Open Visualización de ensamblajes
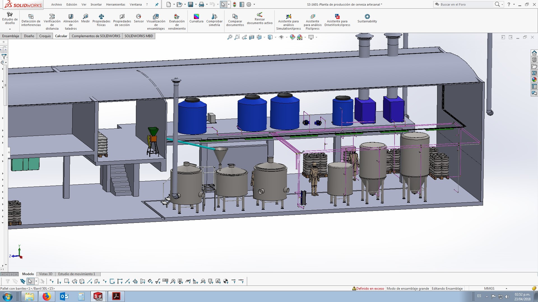 point(156,22)
